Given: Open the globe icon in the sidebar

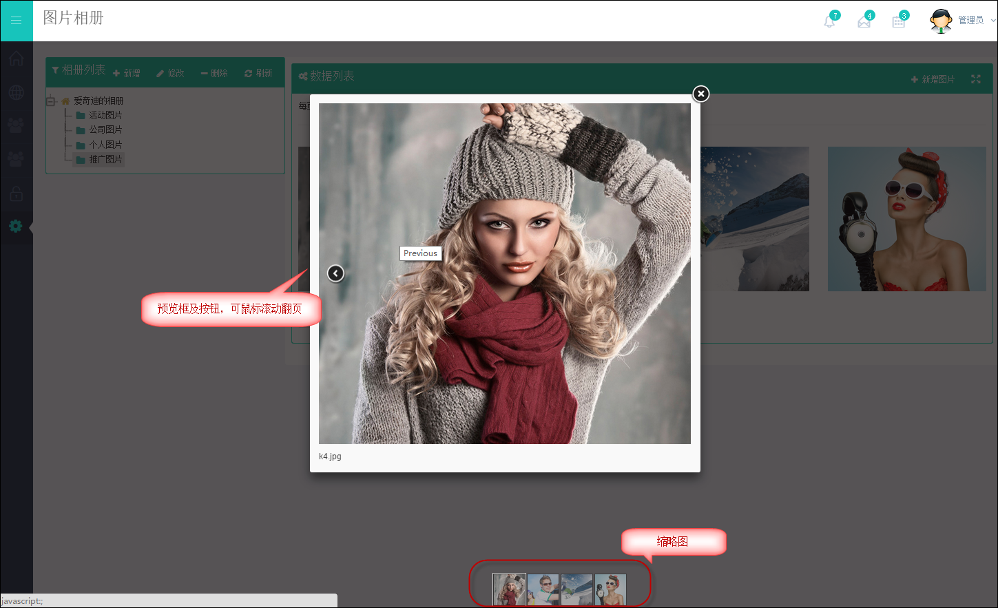Looking at the screenshot, I should [x=17, y=92].
